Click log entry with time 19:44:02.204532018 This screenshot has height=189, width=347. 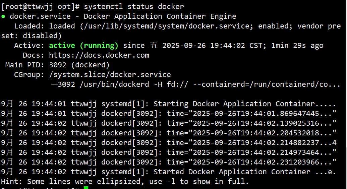point(169,133)
